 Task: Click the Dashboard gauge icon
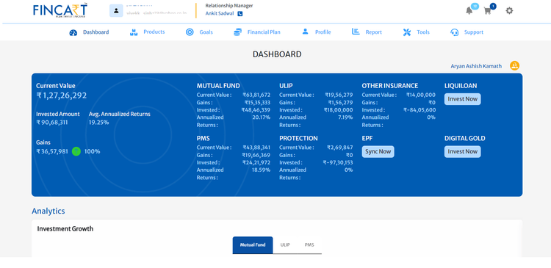tap(73, 32)
